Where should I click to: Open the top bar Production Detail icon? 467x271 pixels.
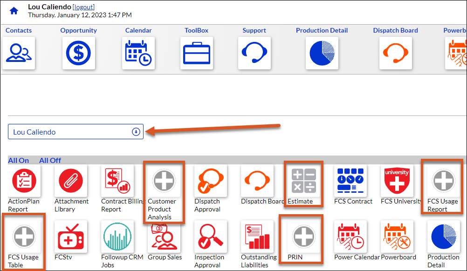(x=322, y=53)
